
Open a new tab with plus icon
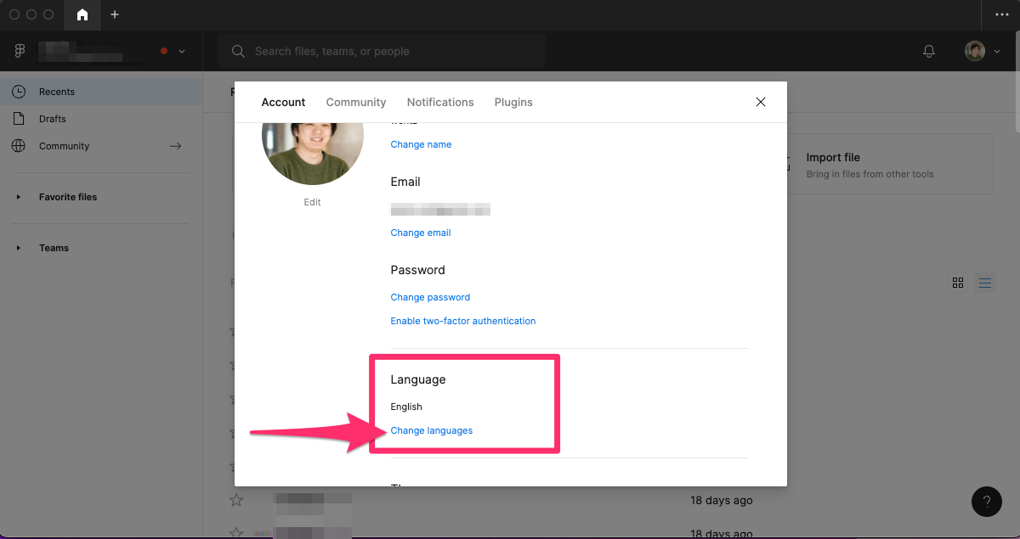(115, 15)
